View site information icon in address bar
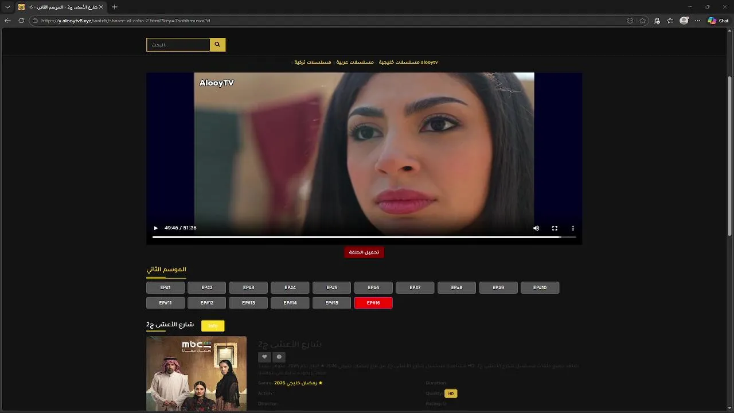This screenshot has height=413, width=734. (35, 21)
